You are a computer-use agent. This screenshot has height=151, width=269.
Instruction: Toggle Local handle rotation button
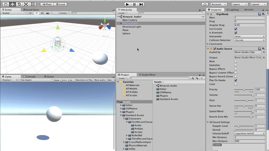point(61,5)
